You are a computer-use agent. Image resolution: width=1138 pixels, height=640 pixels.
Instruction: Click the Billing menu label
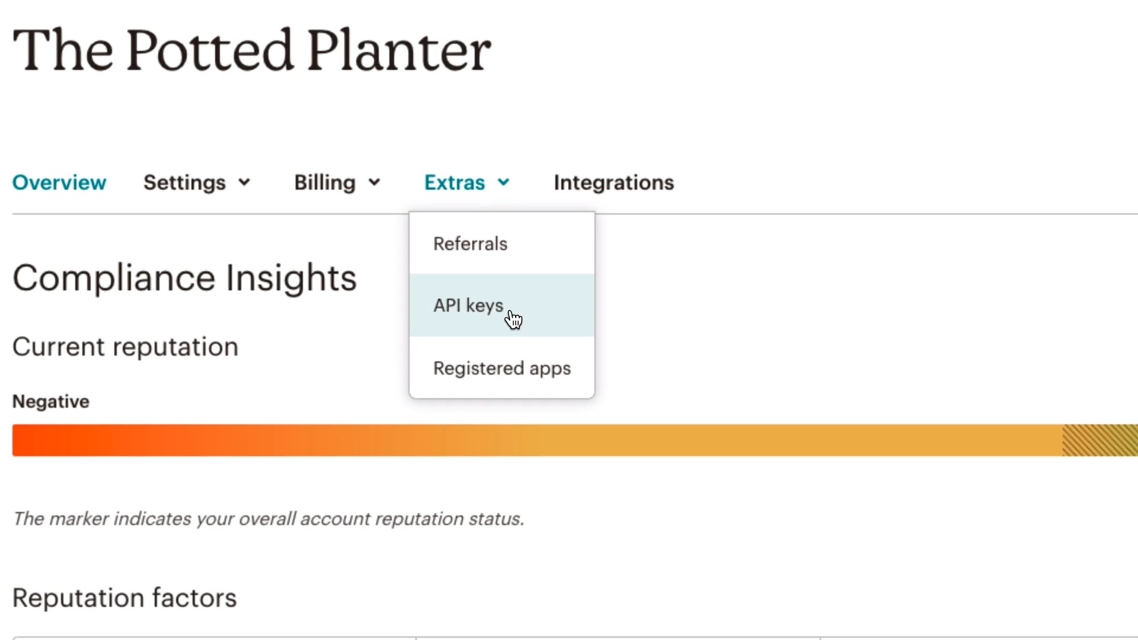click(325, 183)
